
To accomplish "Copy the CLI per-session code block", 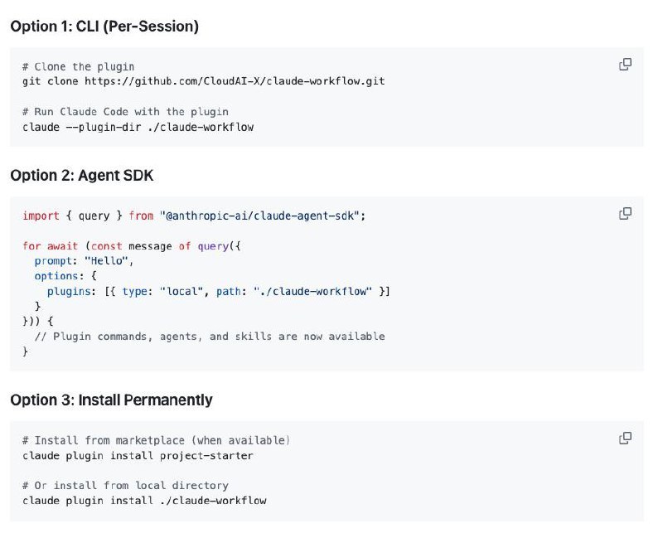I will 625,65.
